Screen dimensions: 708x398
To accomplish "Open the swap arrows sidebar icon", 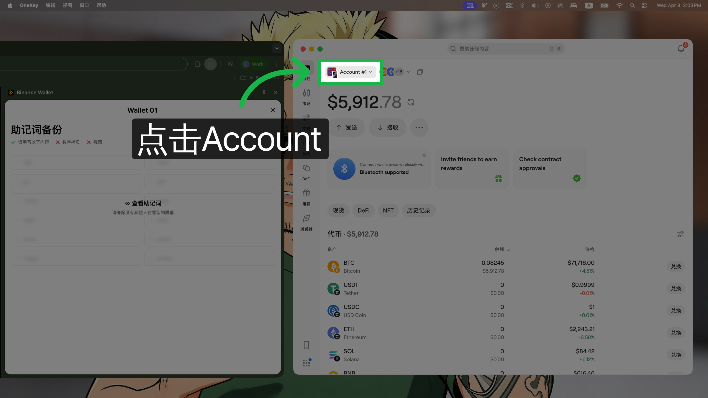I will pos(306,118).
